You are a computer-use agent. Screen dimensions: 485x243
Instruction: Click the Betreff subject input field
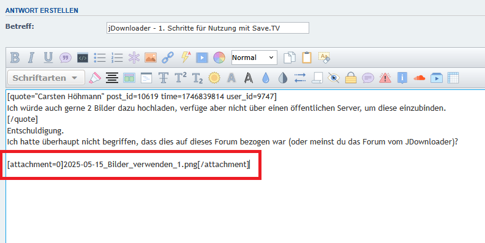coord(208,28)
